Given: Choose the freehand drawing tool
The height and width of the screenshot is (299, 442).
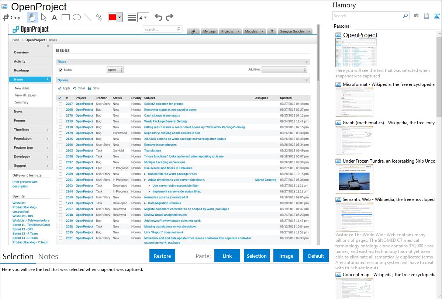Looking at the screenshot, I should point(99,17).
